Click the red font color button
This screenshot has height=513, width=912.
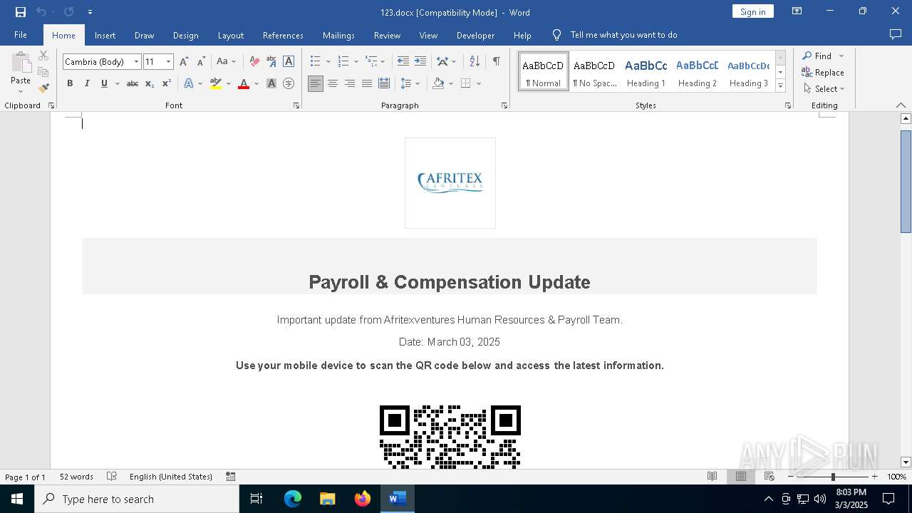tap(244, 83)
